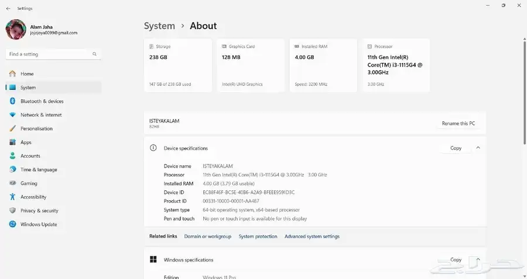
Task: Select the Product ID value 00331-10000-00001-AA487
Action: click(x=231, y=201)
